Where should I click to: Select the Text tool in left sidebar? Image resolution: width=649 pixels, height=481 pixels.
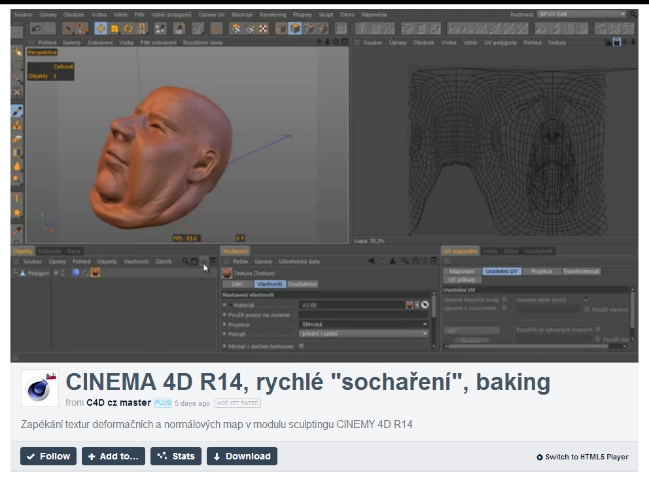17,198
